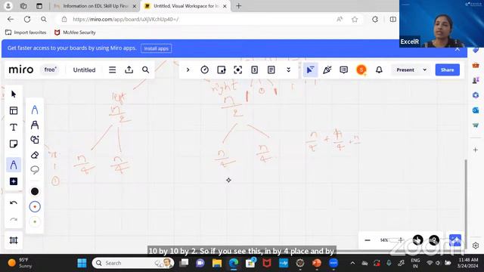This screenshot has width=484, height=272.
Task: Expand more apps double chevron
Action: pyautogui.click(x=288, y=70)
